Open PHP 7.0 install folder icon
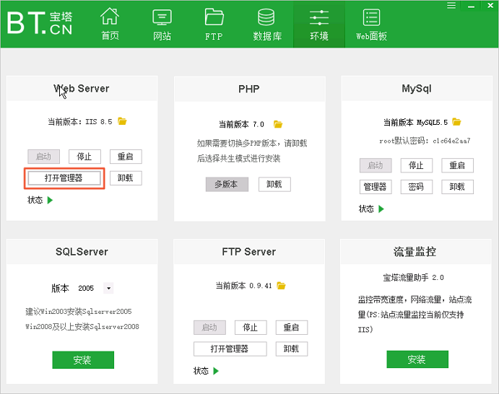The height and width of the screenshot is (394, 499). (278, 124)
